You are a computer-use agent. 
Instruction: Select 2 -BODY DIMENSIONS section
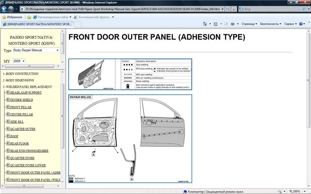pyautogui.click(x=18, y=80)
